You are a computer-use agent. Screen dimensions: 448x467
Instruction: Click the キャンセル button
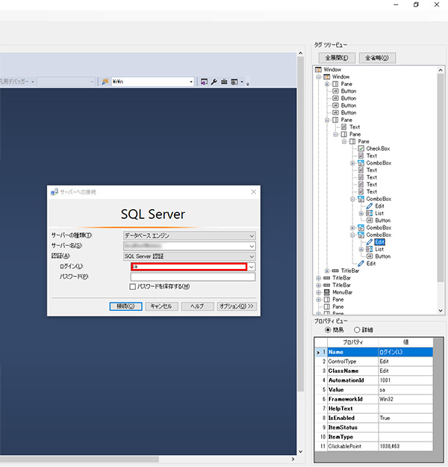coord(161,306)
